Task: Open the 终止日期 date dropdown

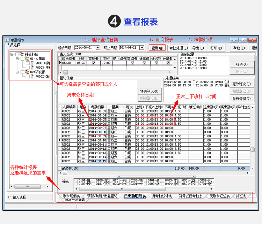Action: (142, 48)
